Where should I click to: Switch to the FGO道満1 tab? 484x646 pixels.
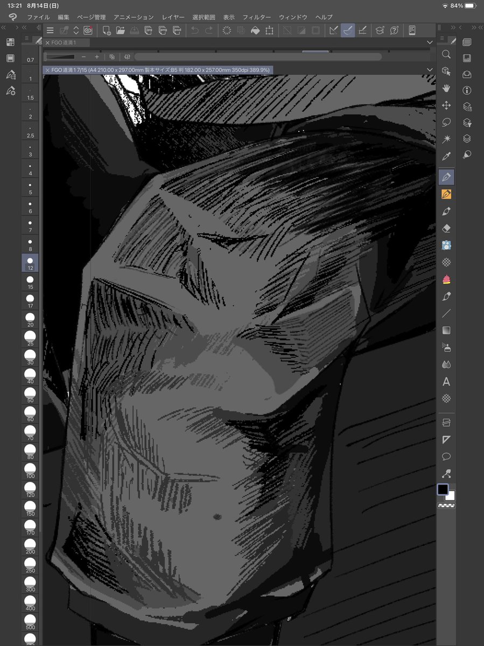[x=67, y=42]
